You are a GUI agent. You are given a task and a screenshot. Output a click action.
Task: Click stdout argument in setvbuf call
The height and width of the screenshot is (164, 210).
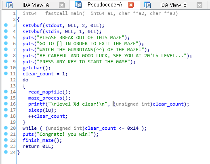pyautogui.click(x=53, y=25)
